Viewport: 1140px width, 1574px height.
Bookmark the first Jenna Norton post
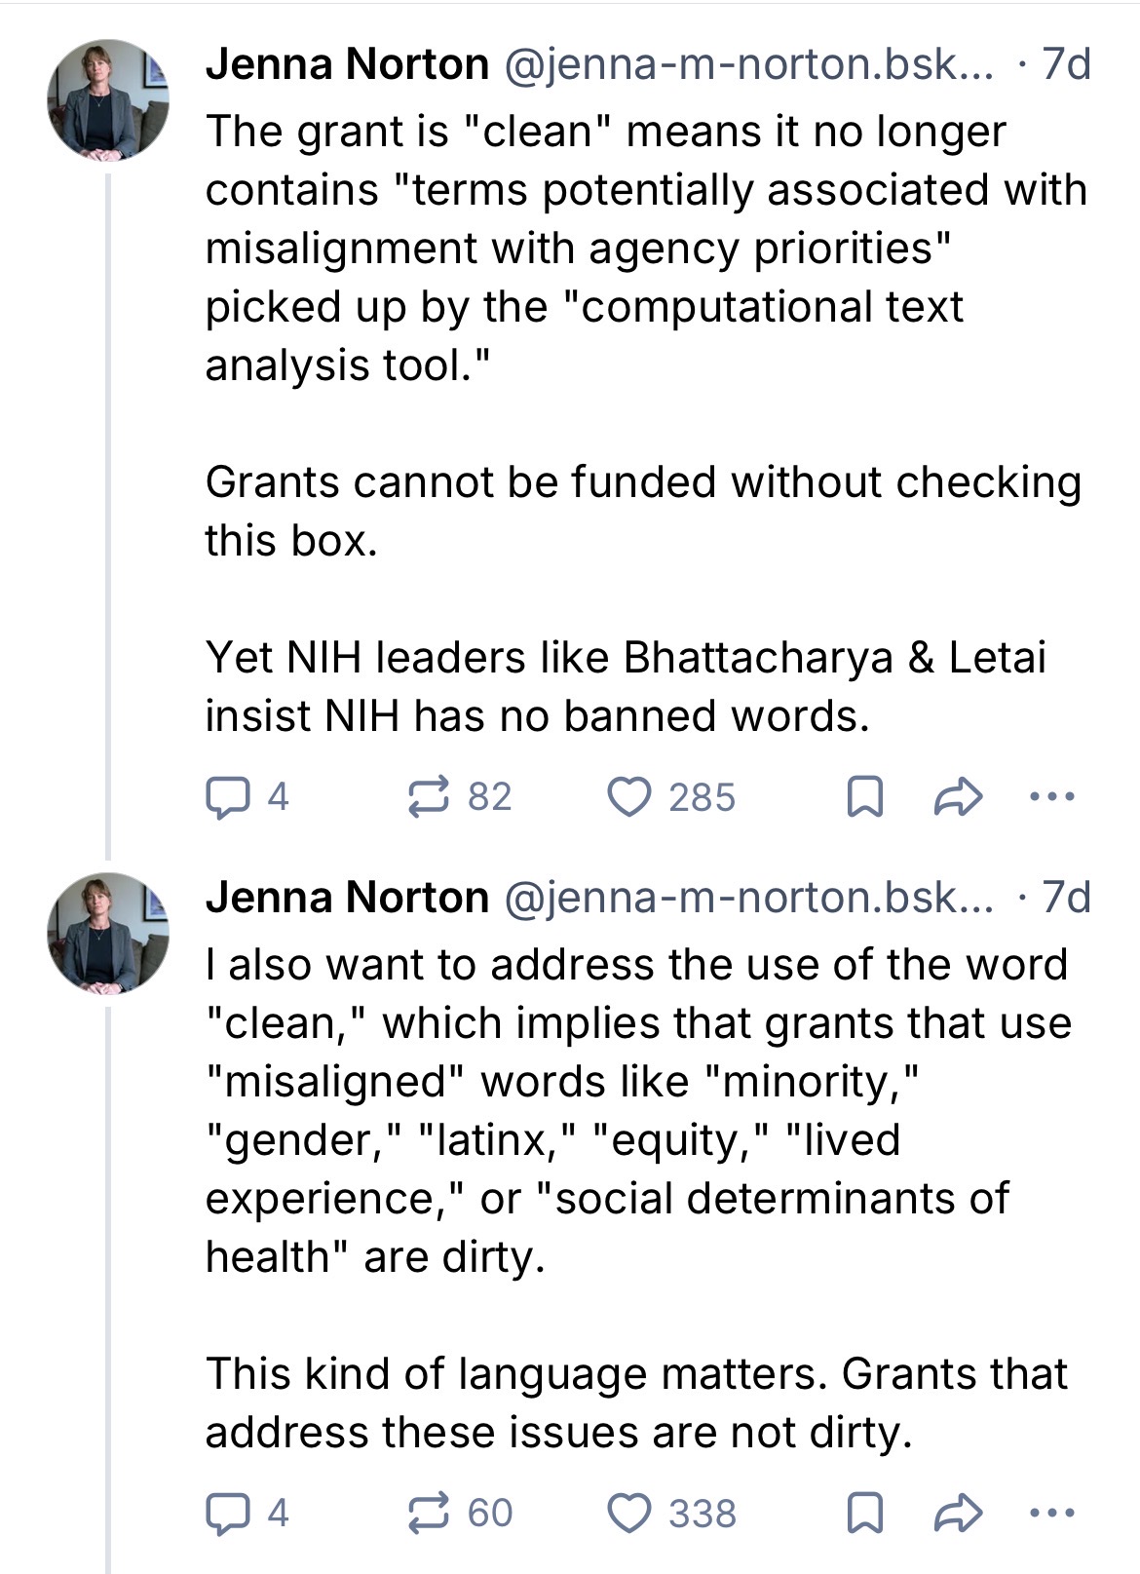pyautogui.click(x=864, y=796)
